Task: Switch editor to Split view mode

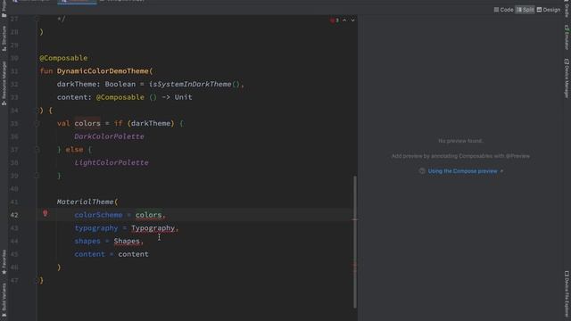Action: tap(525, 10)
